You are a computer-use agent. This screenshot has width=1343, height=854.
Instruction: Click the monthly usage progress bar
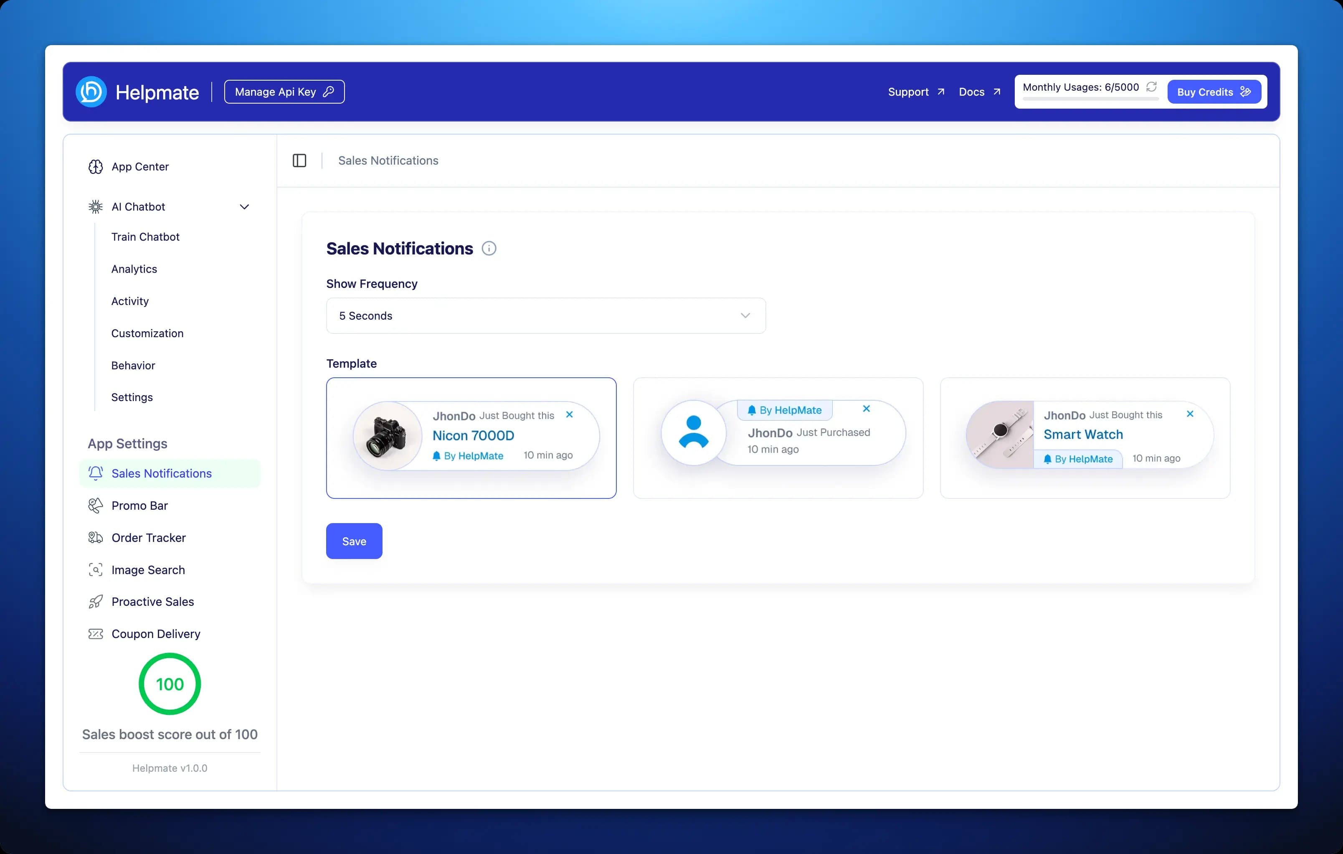[1090, 99]
